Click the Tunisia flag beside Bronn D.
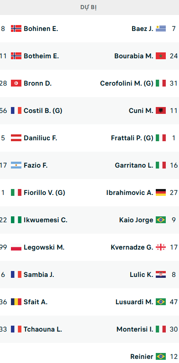 click(x=16, y=83)
